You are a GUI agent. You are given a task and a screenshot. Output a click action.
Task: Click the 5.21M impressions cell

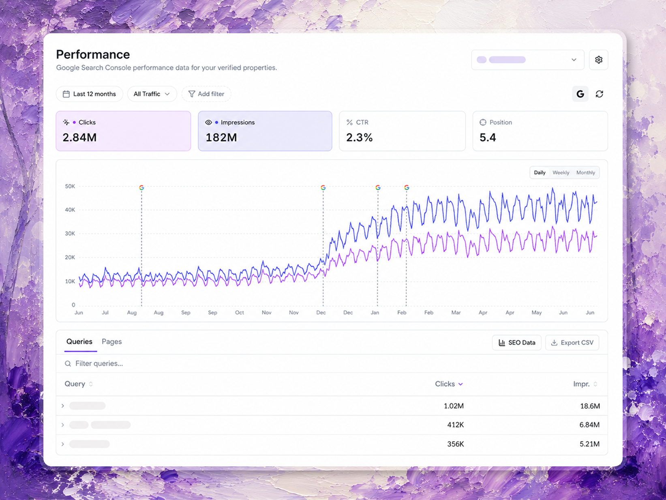[x=589, y=444]
